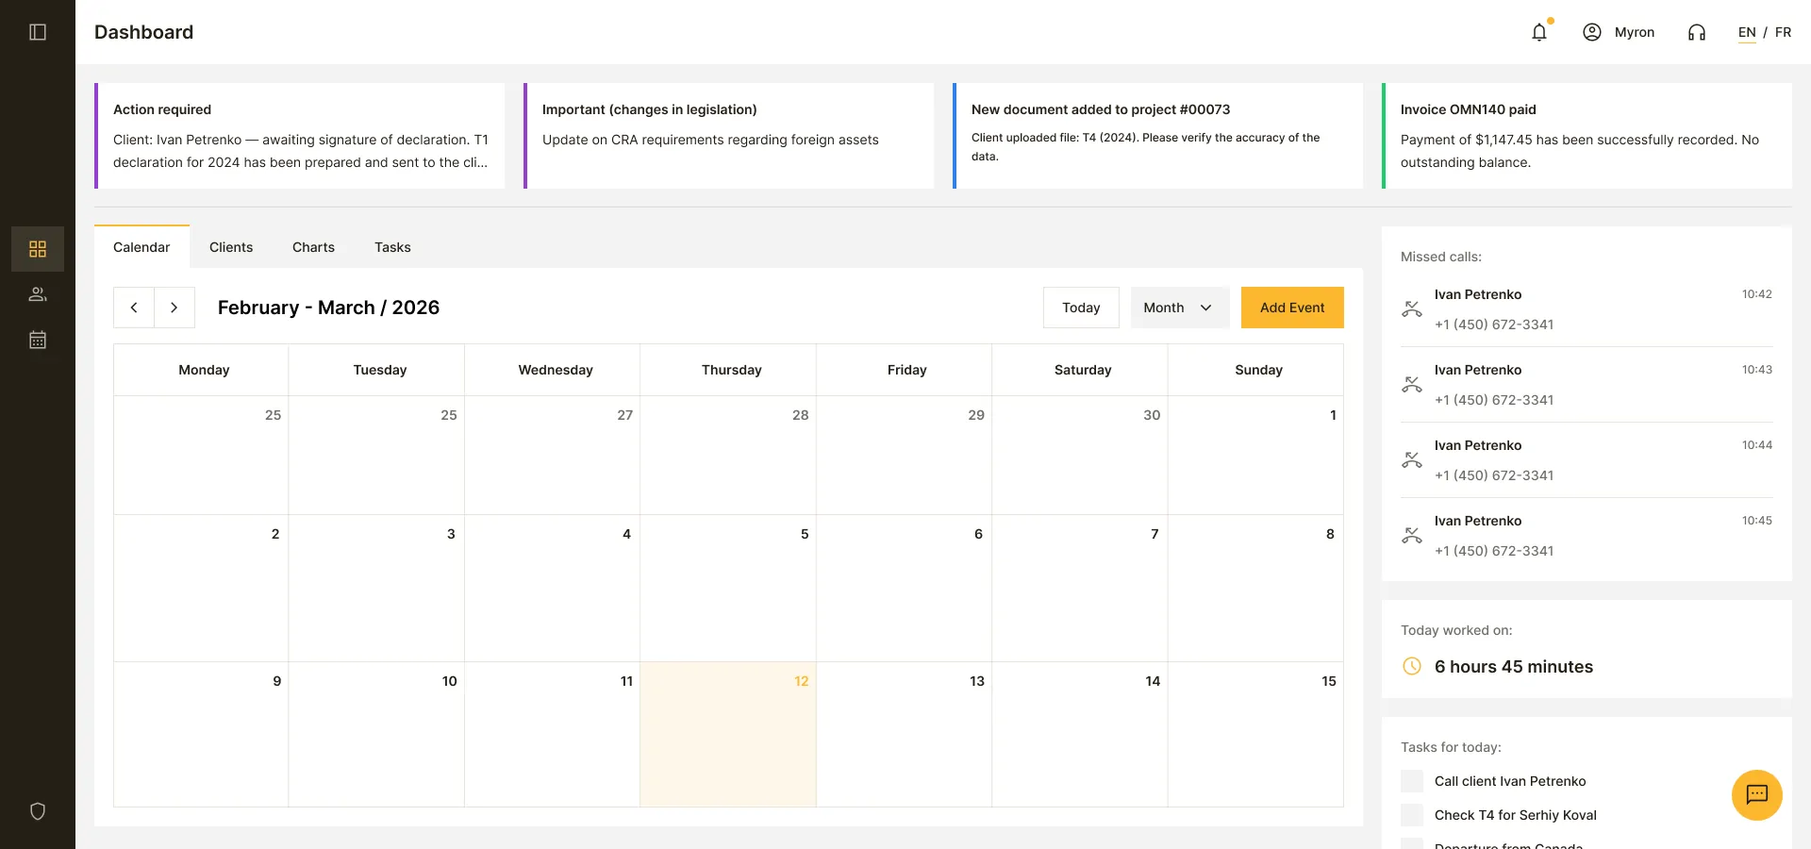Expand the Month view dropdown
Viewport: 1811px width, 849px height.
pyautogui.click(x=1180, y=308)
